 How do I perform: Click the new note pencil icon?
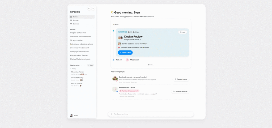[x=93, y=8]
